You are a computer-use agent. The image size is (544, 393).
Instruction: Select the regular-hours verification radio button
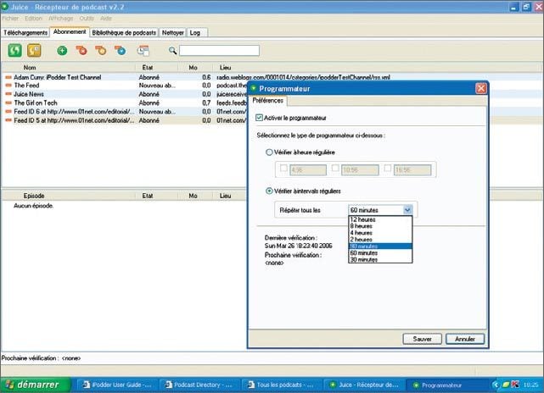(x=270, y=152)
